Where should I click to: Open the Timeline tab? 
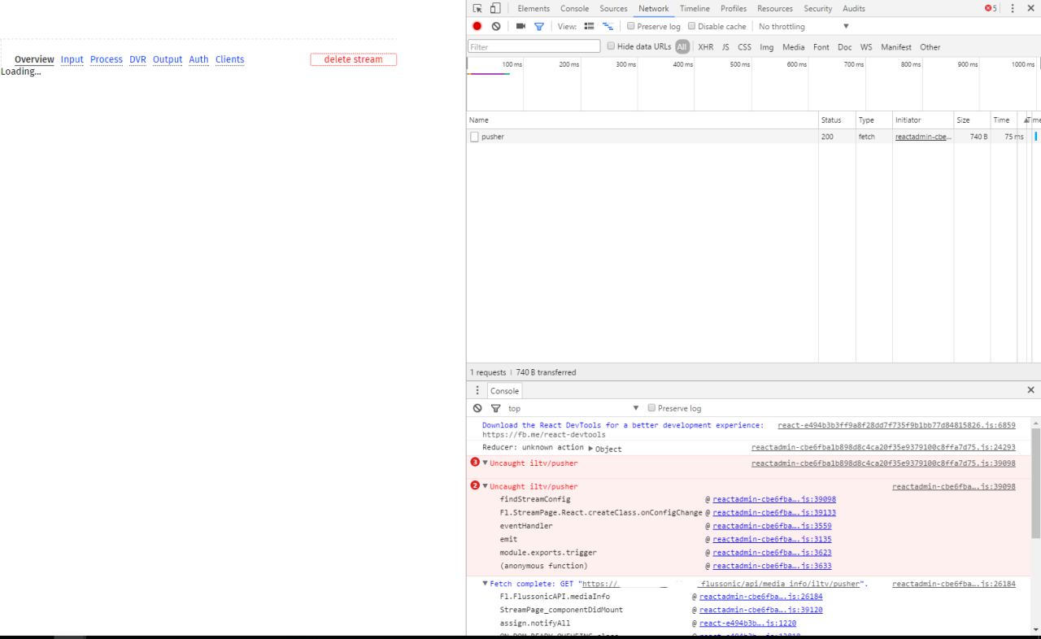tap(695, 8)
